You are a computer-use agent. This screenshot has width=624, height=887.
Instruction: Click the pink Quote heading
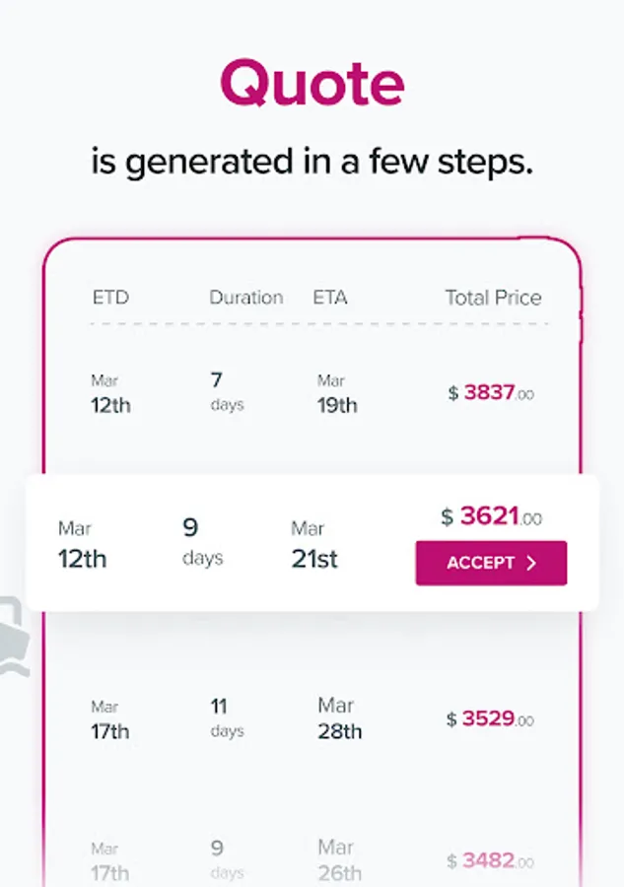(312, 82)
